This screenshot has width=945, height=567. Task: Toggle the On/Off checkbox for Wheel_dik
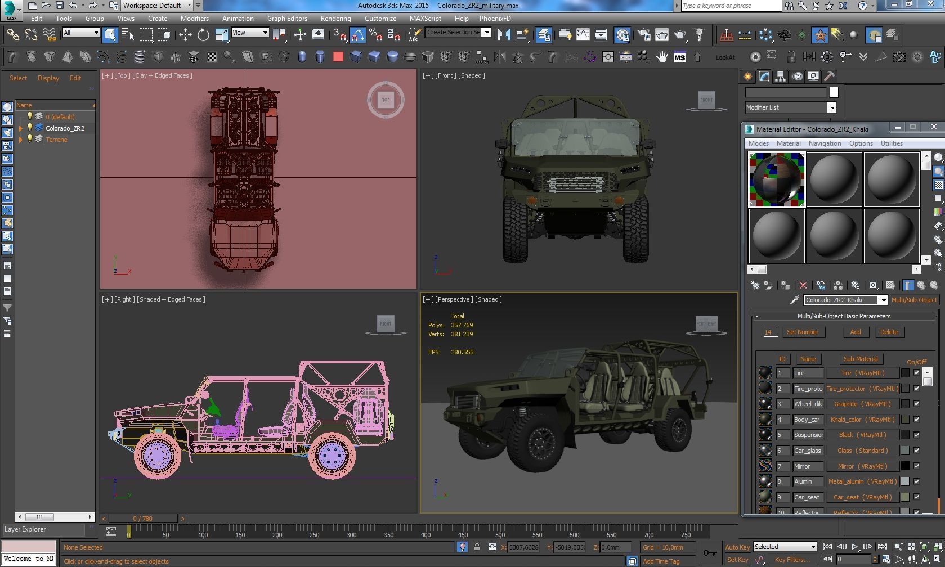click(x=916, y=404)
